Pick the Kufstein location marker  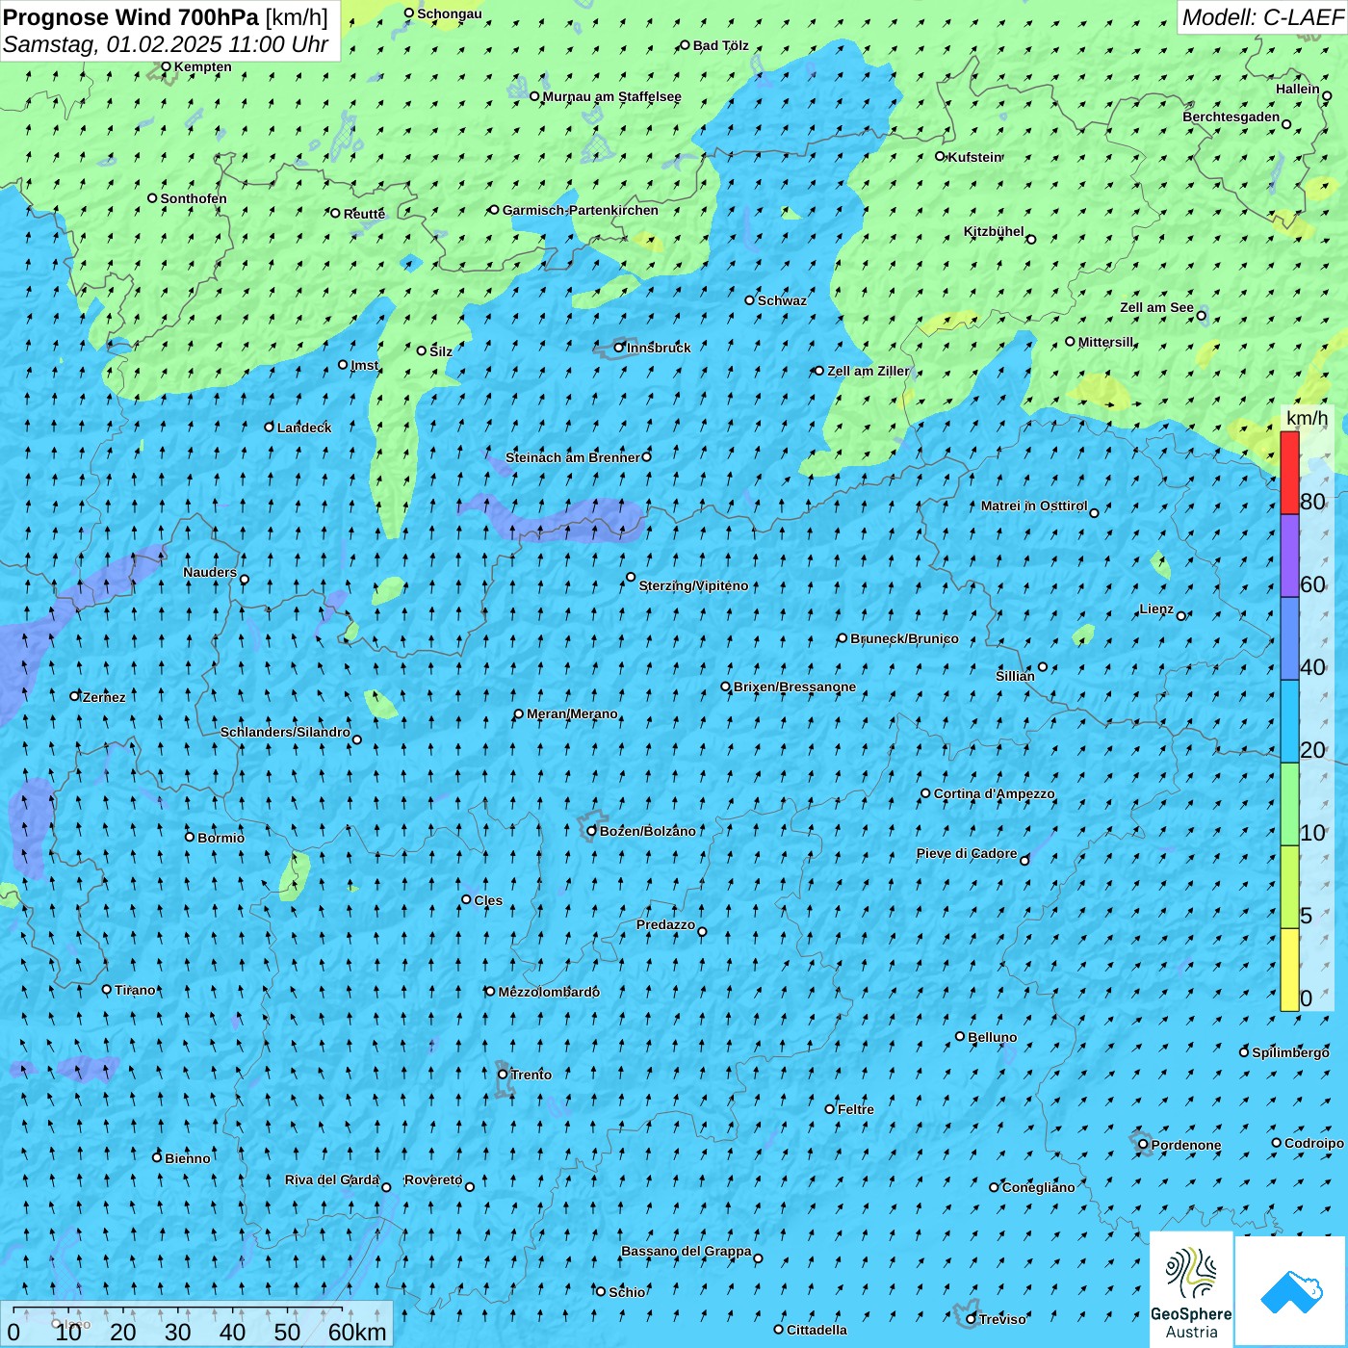pos(941,156)
